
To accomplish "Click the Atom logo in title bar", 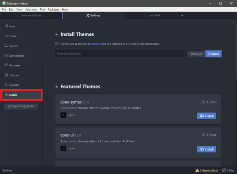I will 4,3.
